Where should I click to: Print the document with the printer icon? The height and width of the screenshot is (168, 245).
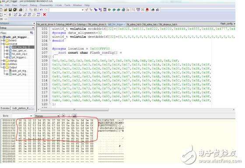coord(21,10)
